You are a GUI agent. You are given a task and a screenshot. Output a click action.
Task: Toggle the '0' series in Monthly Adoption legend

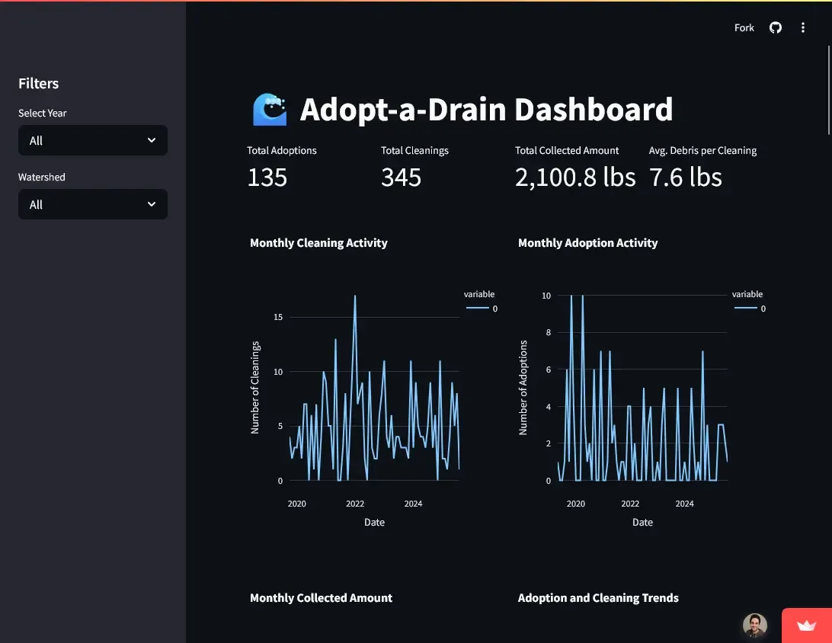point(763,309)
